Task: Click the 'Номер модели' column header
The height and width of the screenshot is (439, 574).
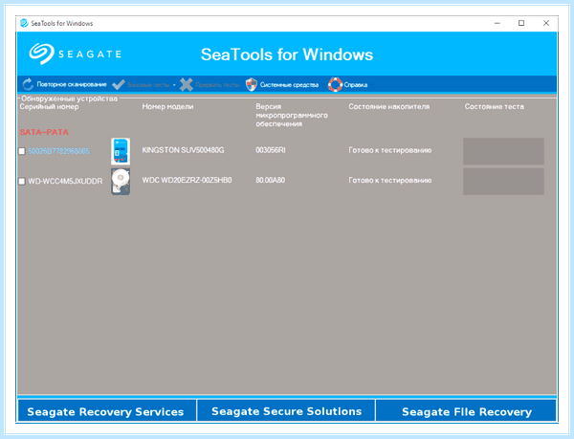Action: pyautogui.click(x=167, y=107)
